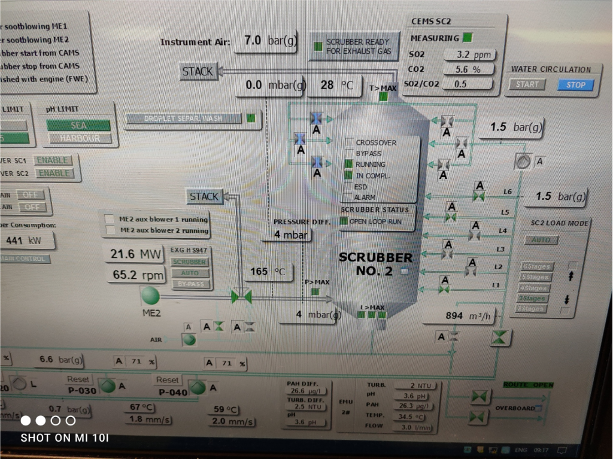Toggle the RUNNING status box
The width and height of the screenshot is (613, 459).
(348, 164)
